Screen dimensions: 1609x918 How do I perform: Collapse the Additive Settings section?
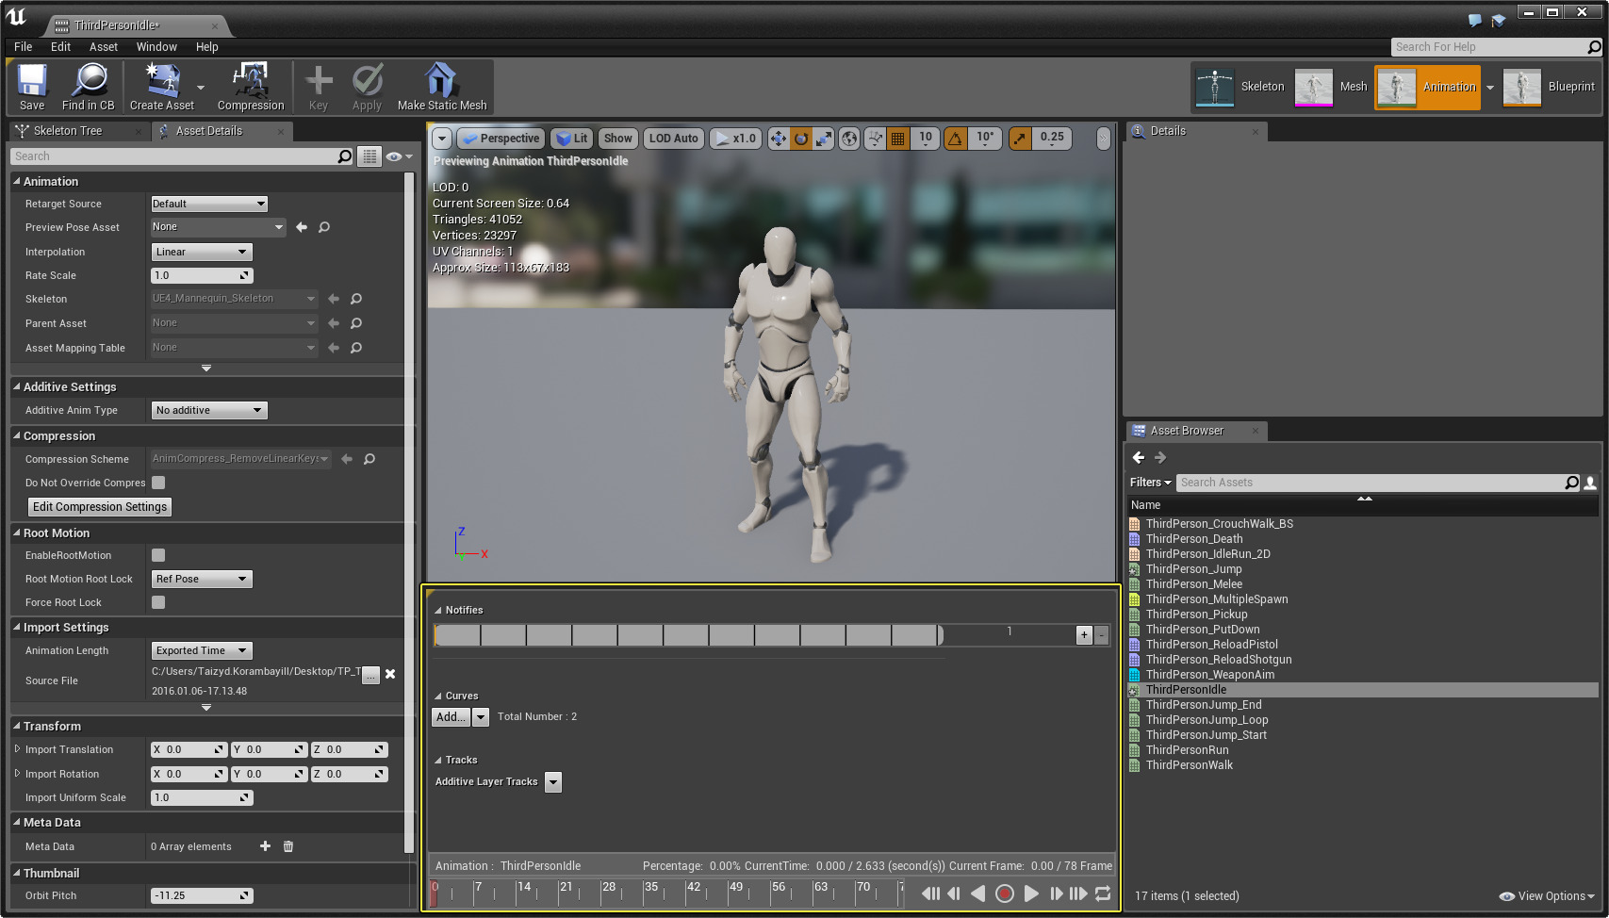pyautogui.click(x=16, y=386)
